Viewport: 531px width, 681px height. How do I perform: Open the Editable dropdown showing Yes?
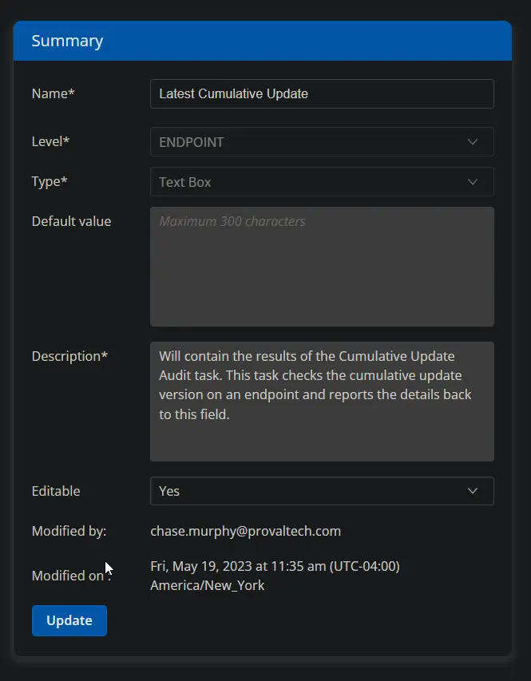point(322,491)
